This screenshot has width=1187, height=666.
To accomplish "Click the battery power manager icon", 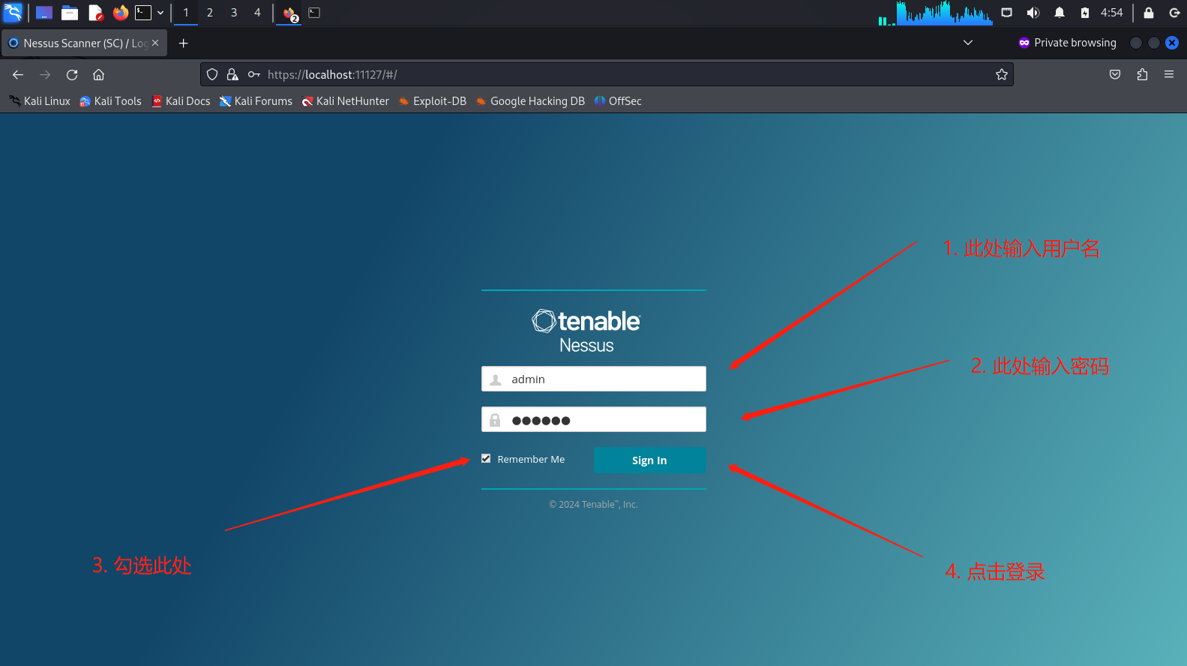I will coord(1084,13).
